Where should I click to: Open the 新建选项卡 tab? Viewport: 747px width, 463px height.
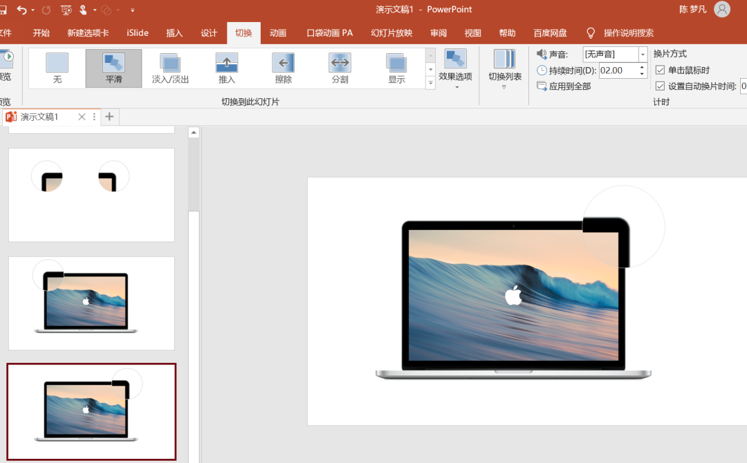click(x=88, y=33)
